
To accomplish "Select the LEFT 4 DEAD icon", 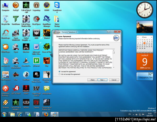I will pyautogui.click(x=16, y=90).
